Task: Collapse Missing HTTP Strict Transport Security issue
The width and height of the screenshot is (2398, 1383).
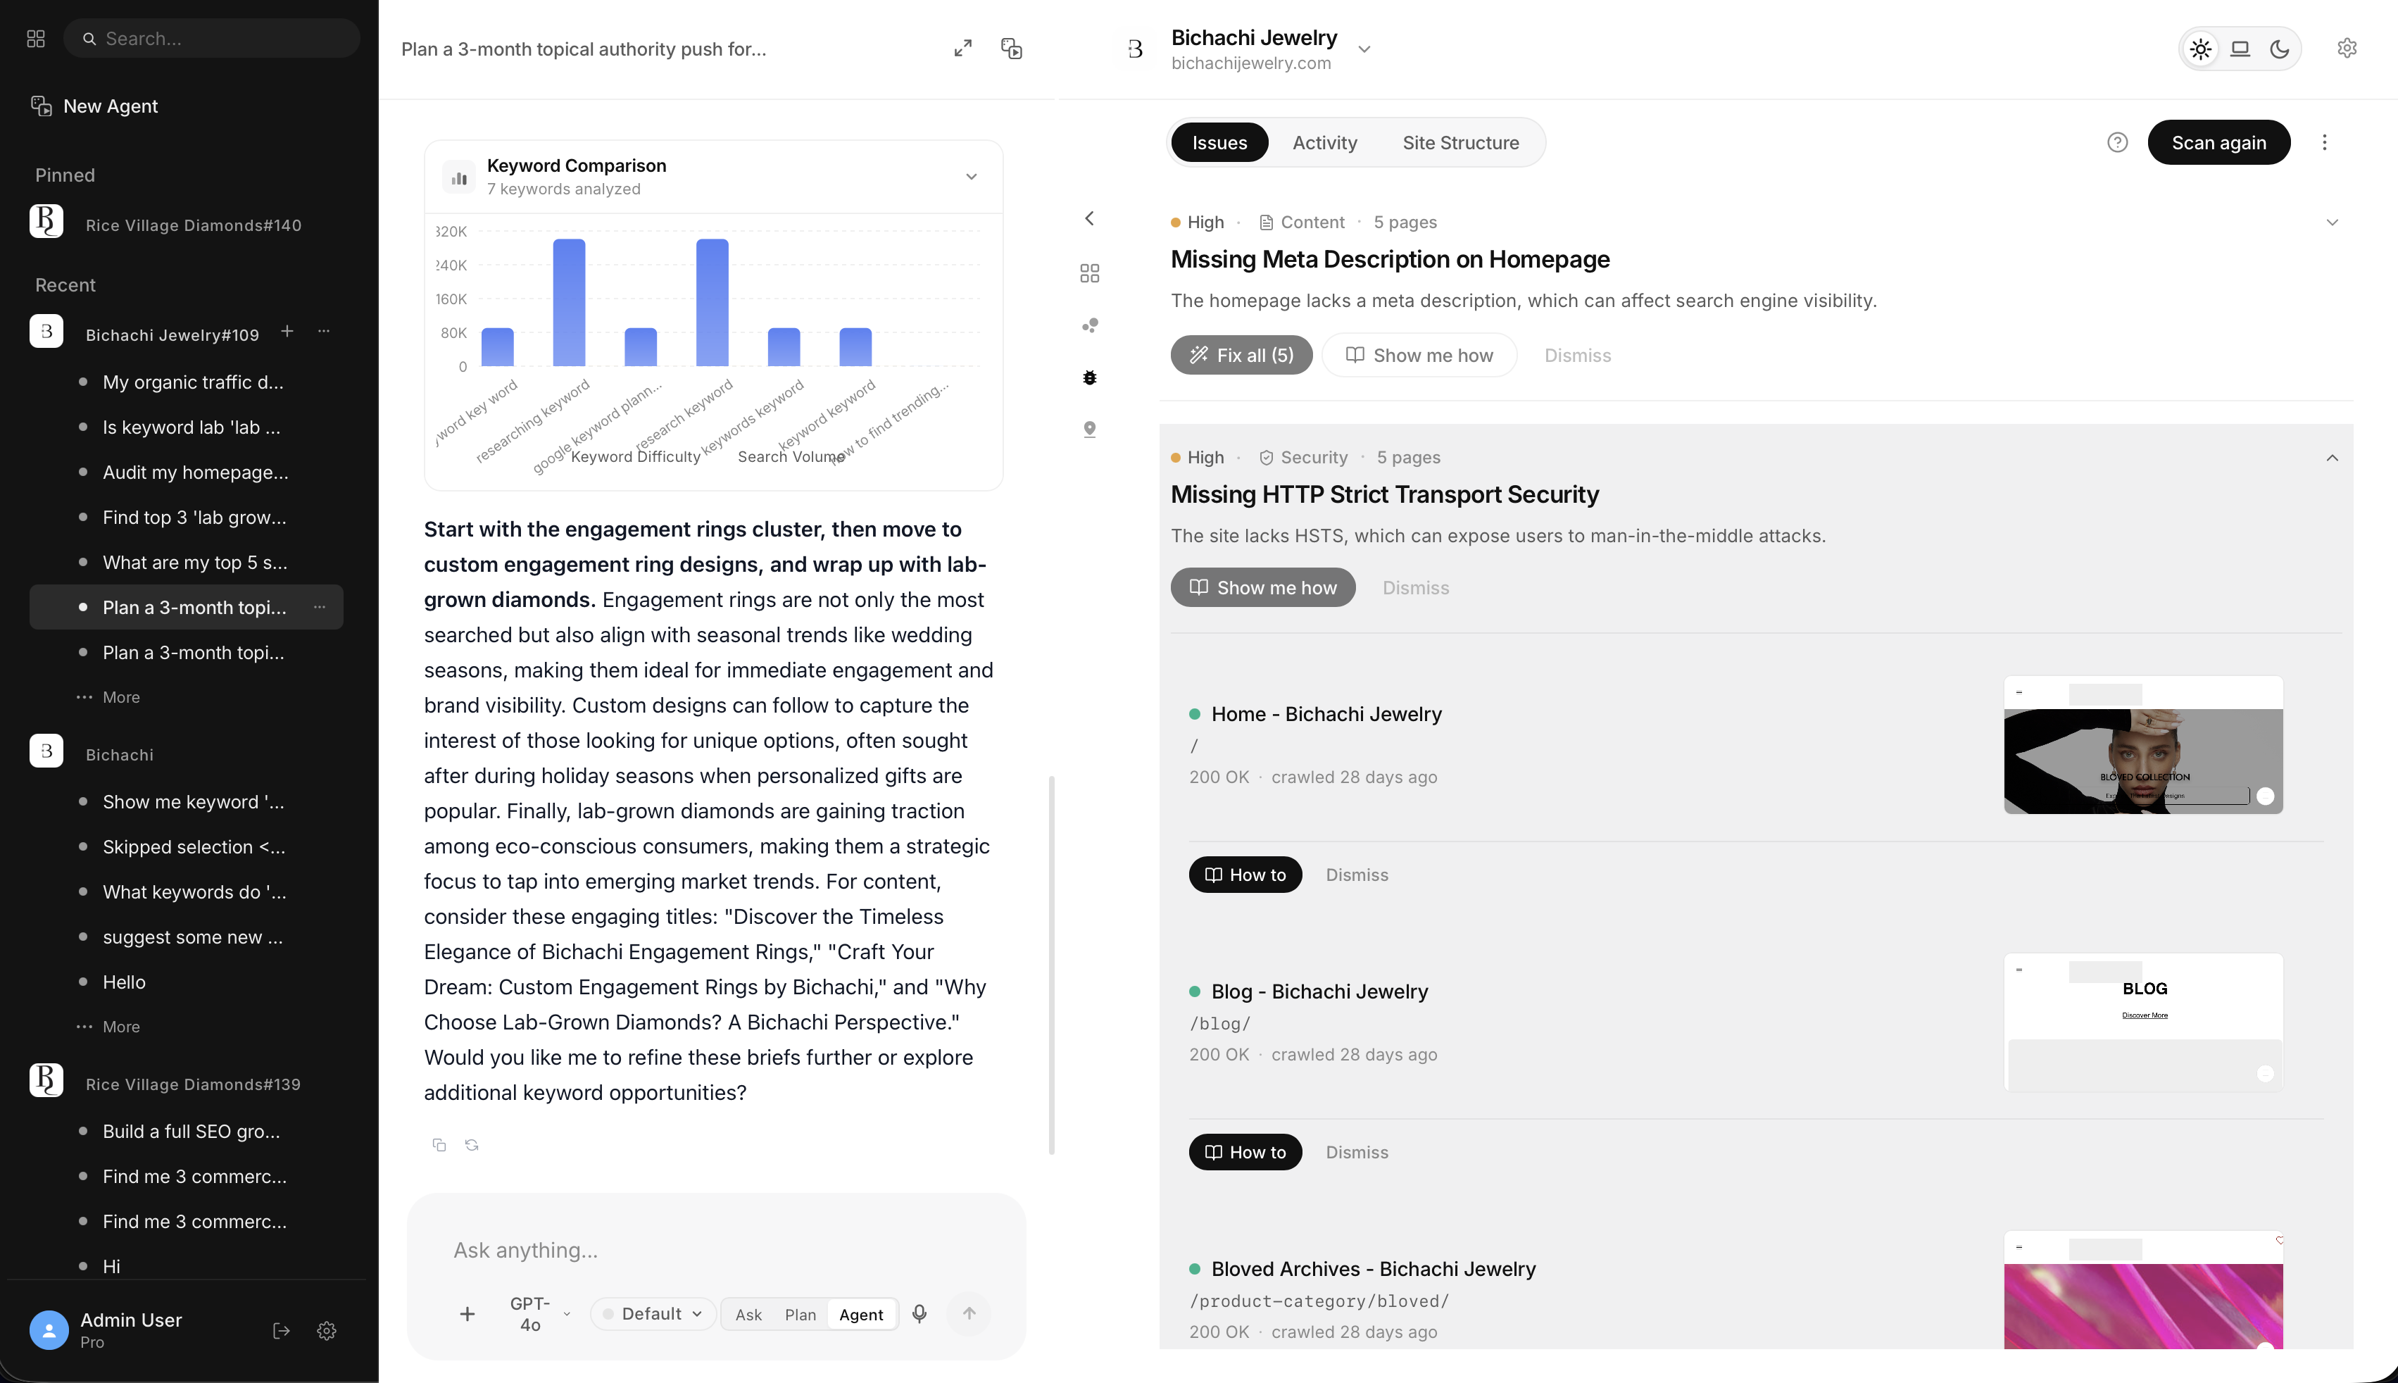Action: click(2333, 458)
